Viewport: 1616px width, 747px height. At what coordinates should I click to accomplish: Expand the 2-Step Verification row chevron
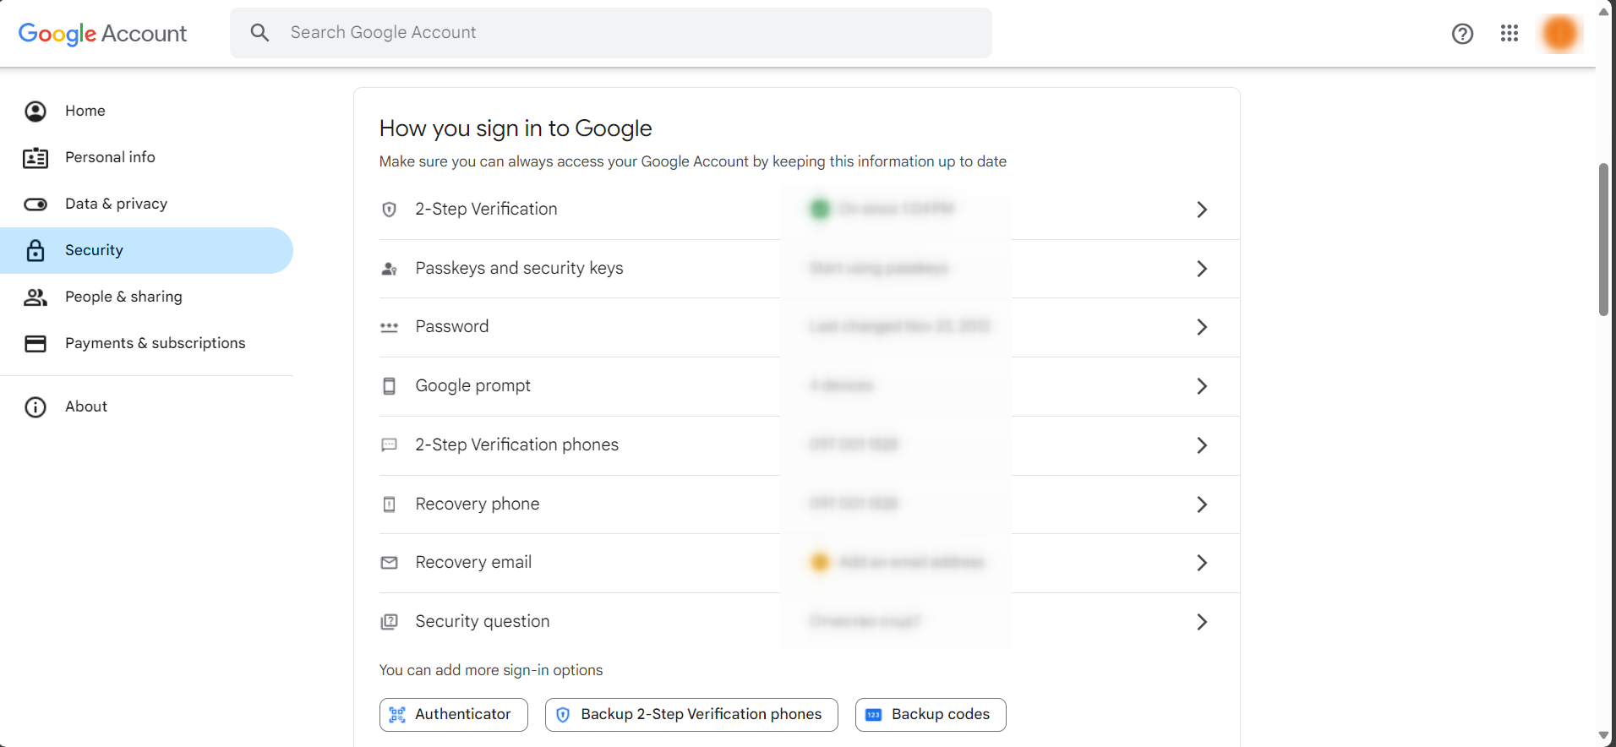[x=1202, y=210]
